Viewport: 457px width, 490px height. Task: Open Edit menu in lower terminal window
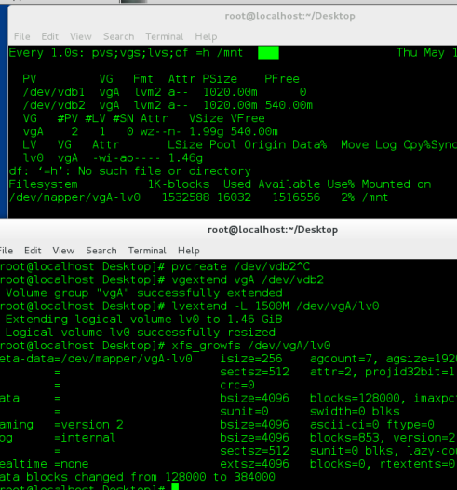tap(33, 251)
